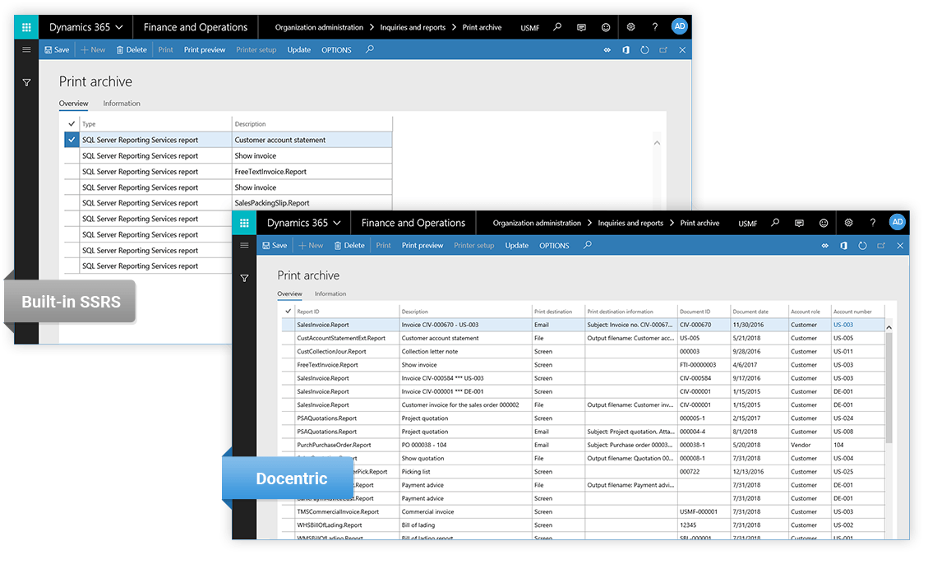Open settings gear in Built-in SSRS window

(x=631, y=26)
